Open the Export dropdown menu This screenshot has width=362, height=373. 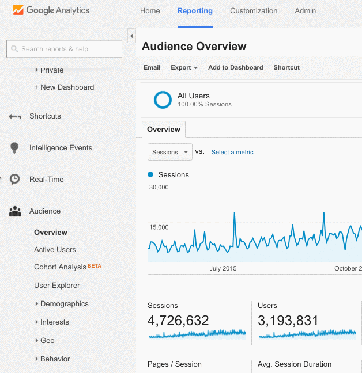(184, 67)
